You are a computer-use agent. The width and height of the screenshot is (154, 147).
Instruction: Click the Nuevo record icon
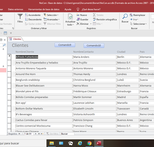(x=81, y=15)
